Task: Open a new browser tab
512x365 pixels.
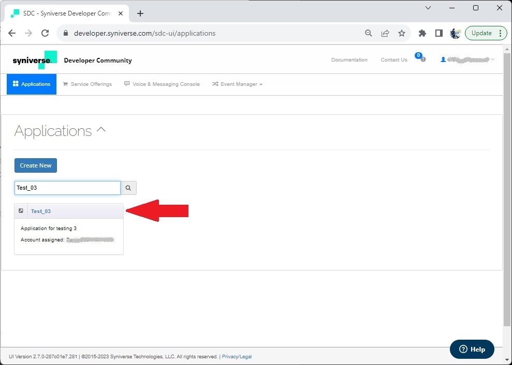Action: point(140,13)
